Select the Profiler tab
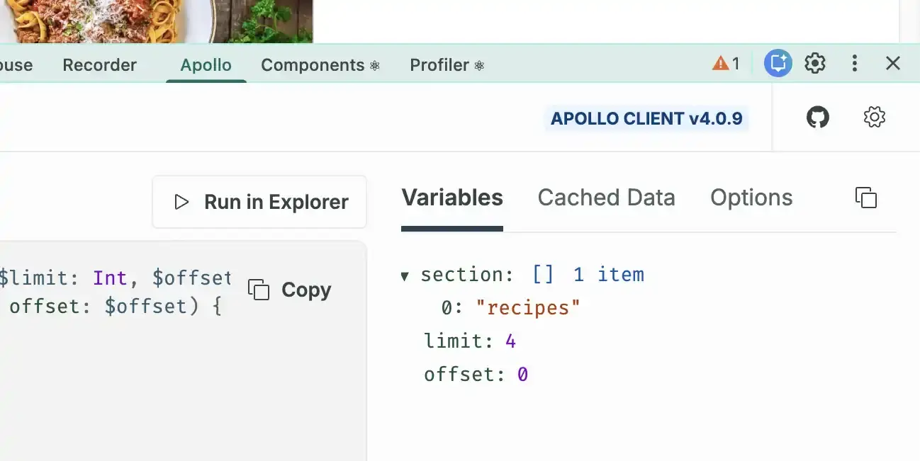This screenshot has height=461, width=920. (439, 64)
